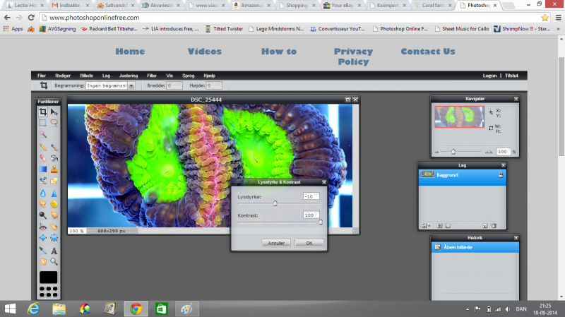
Task: Click the foreground black color swatch
Action: (x=48, y=277)
